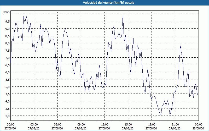
Task: Select the "6,5" y-axis value
Action: (x=8, y=65)
